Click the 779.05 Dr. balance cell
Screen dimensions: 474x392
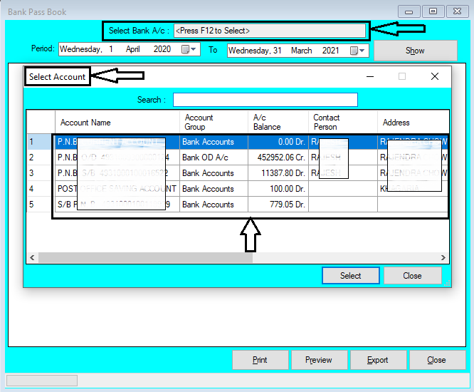pos(278,205)
